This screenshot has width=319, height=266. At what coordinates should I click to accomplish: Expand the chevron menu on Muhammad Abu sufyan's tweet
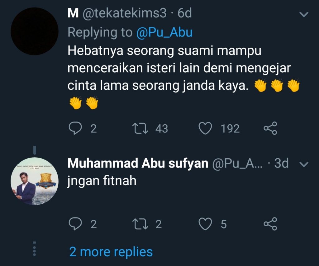[x=303, y=164]
